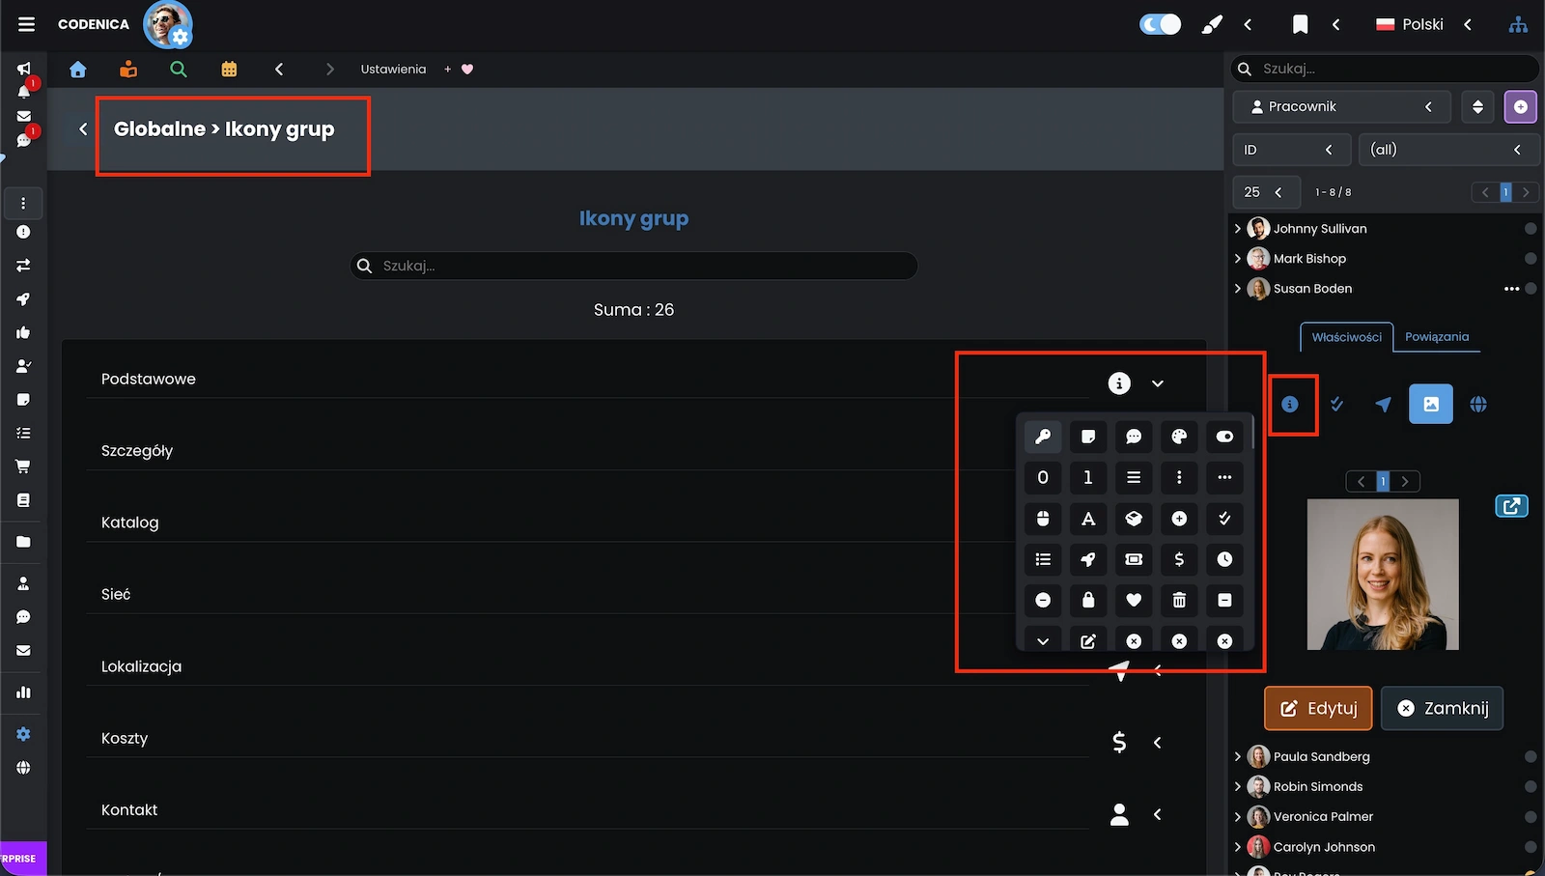
Task: Select the padlock icon in picker grid
Action: [x=1088, y=600]
